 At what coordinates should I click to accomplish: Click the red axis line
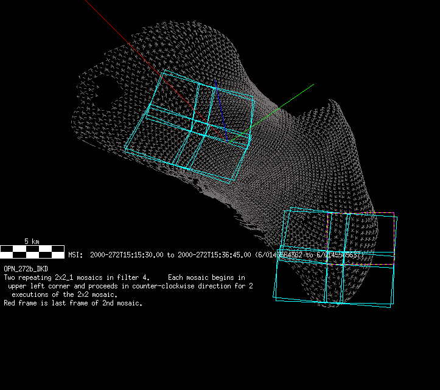[156, 71]
